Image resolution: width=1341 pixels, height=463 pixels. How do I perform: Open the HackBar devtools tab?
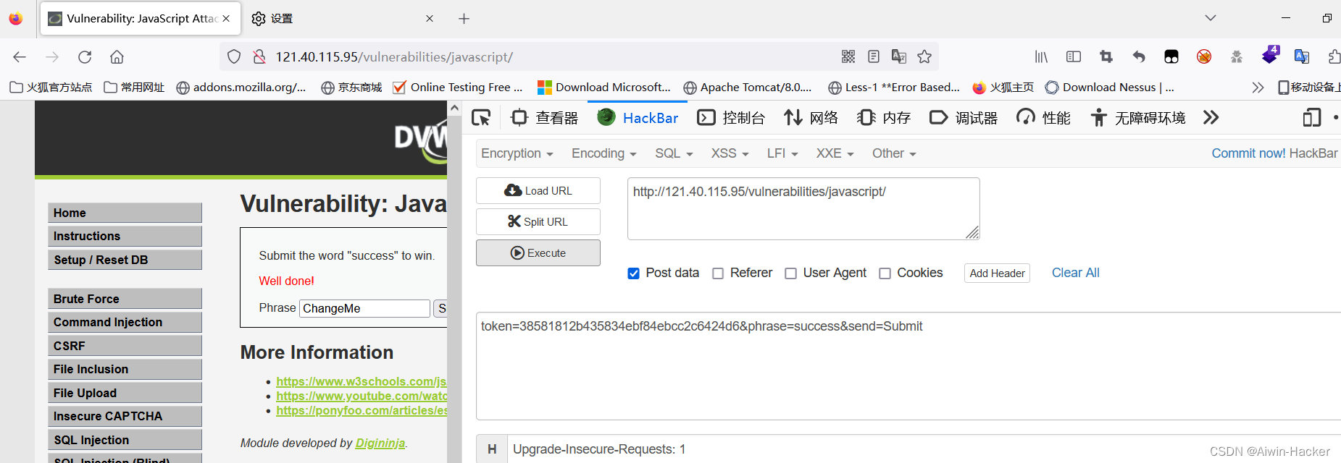pyautogui.click(x=638, y=117)
